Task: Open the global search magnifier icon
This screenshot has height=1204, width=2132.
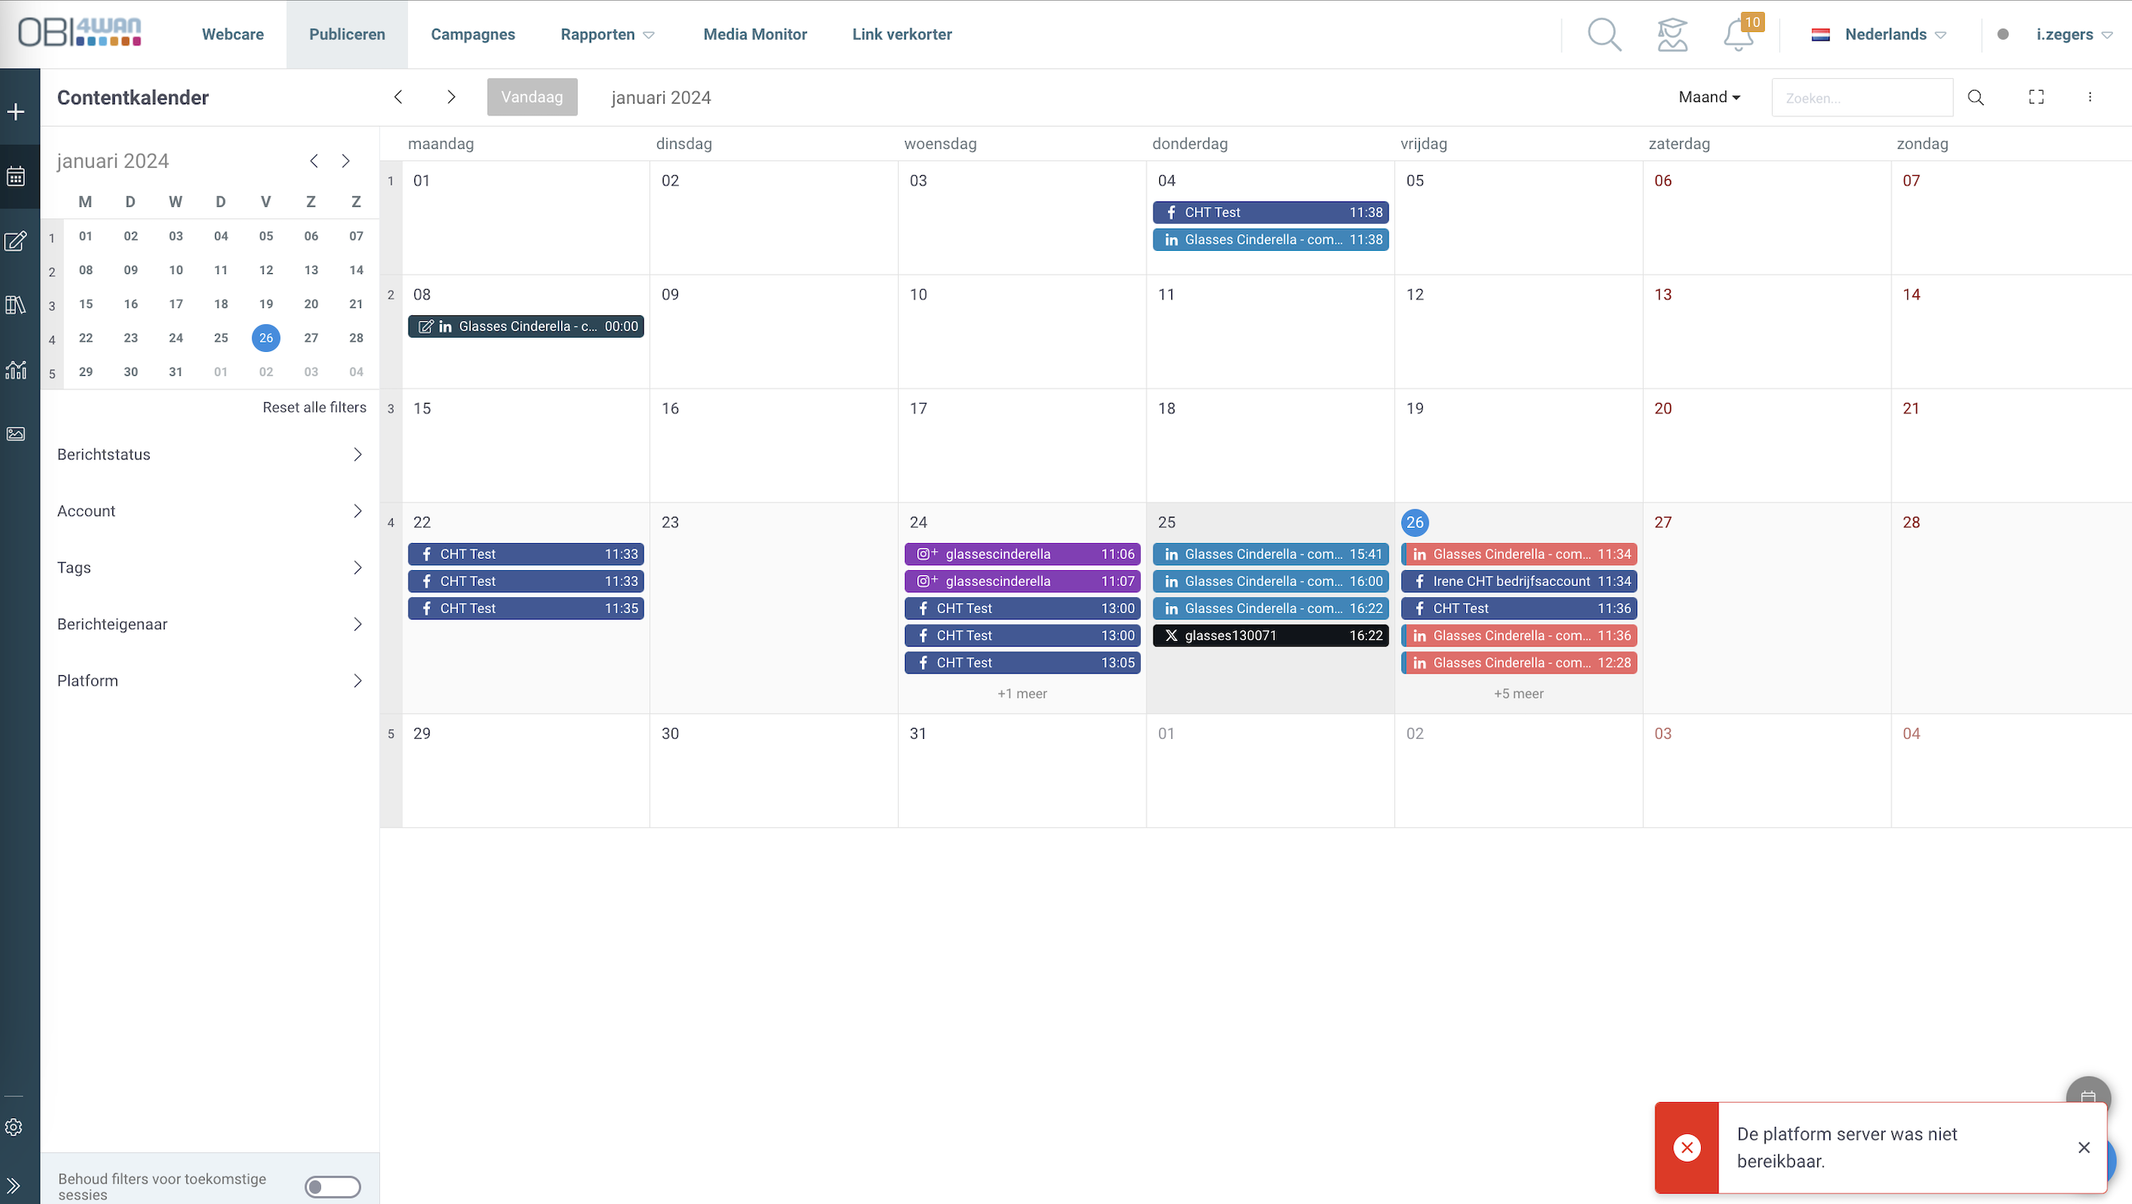Action: click(x=1604, y=35)
